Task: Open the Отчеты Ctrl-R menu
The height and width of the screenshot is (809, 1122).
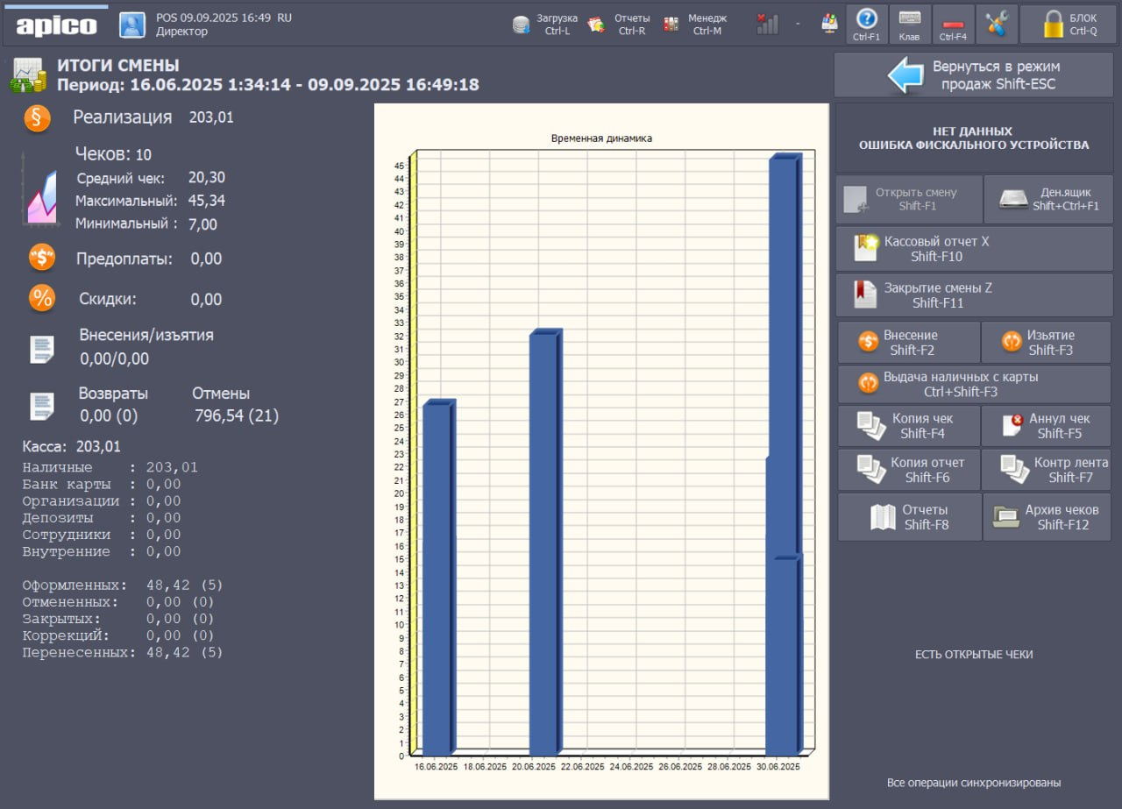Action: [x=621, y=25]
